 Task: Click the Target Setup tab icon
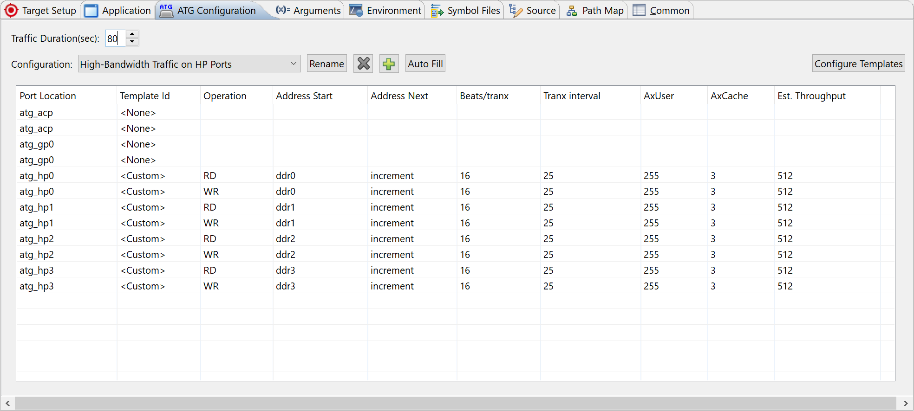(x=11, y=10)
